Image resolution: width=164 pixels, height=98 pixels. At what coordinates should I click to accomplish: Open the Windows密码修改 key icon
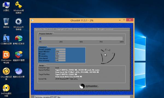click(x=19, y=8)
